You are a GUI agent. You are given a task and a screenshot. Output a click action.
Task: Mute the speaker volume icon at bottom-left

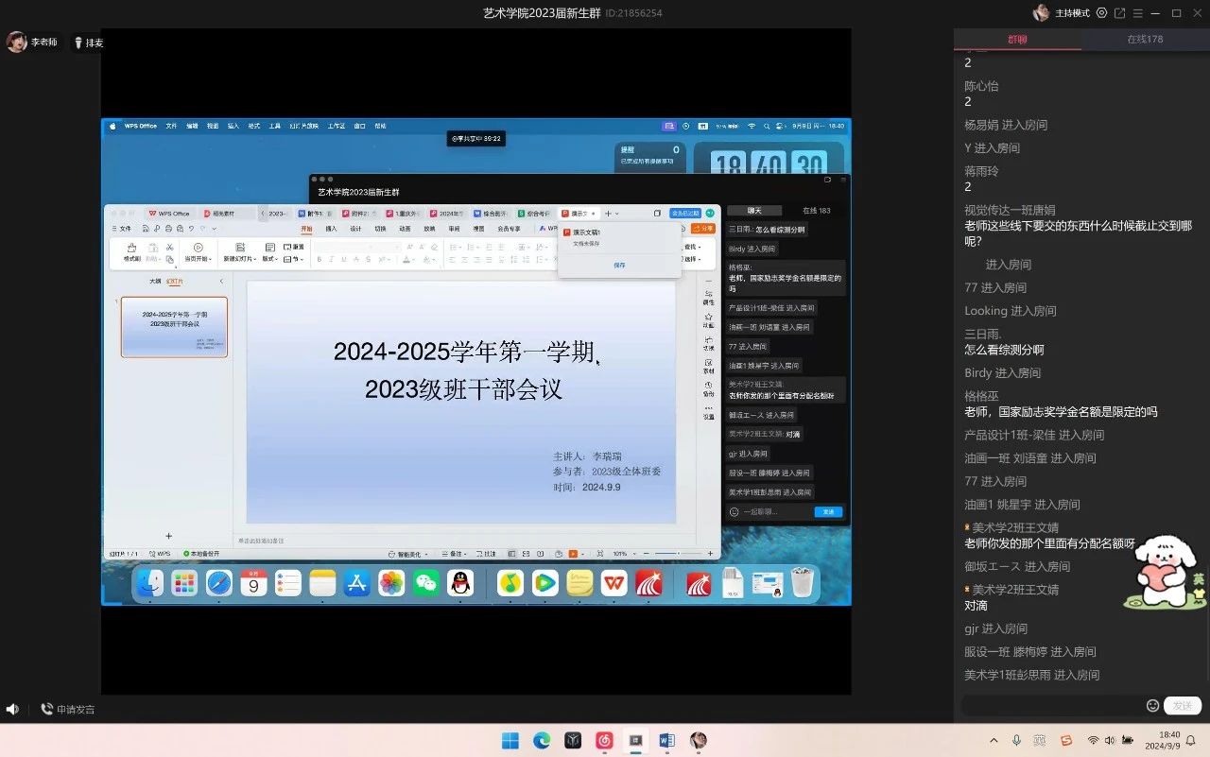12,709
